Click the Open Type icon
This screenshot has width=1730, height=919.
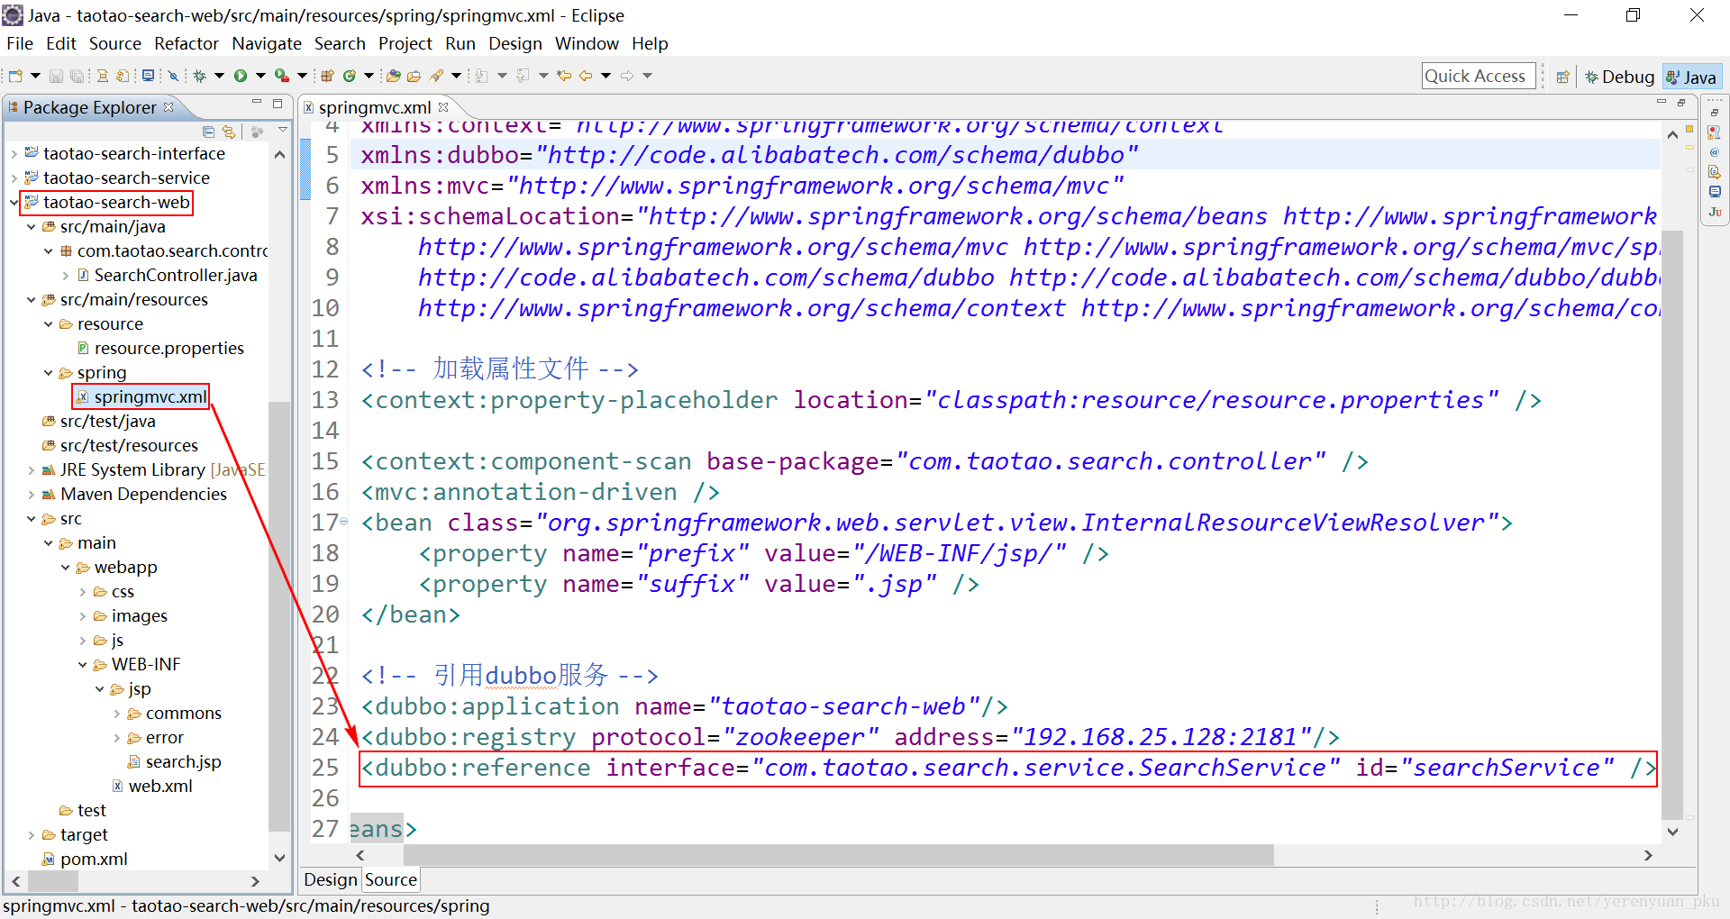(x=393, y=77)
